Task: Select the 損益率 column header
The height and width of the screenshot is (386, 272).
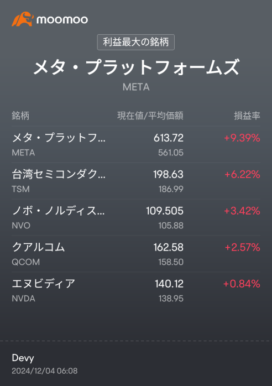Action: 247,116
